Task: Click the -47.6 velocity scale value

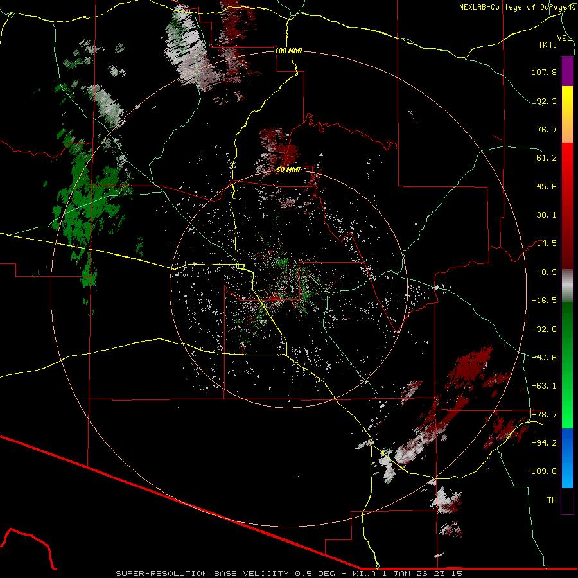Action: [x=544, y=358]
